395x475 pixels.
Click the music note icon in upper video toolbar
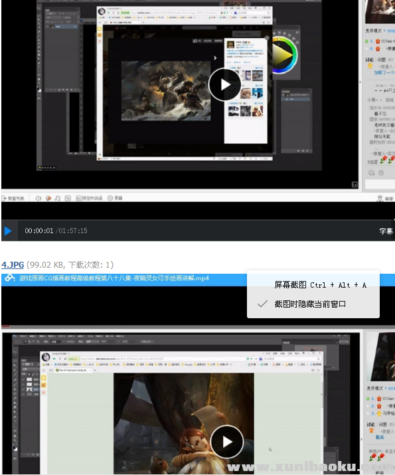(58, 198)
